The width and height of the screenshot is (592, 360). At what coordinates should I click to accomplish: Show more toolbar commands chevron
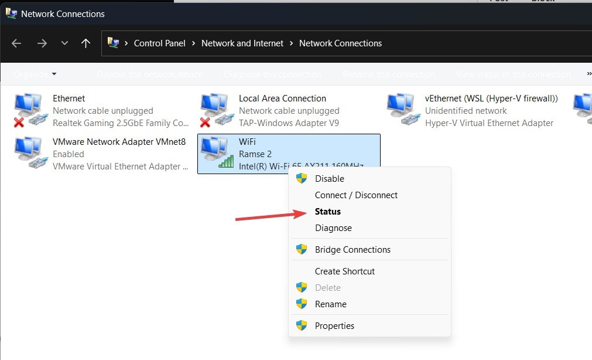pos(588,74)
